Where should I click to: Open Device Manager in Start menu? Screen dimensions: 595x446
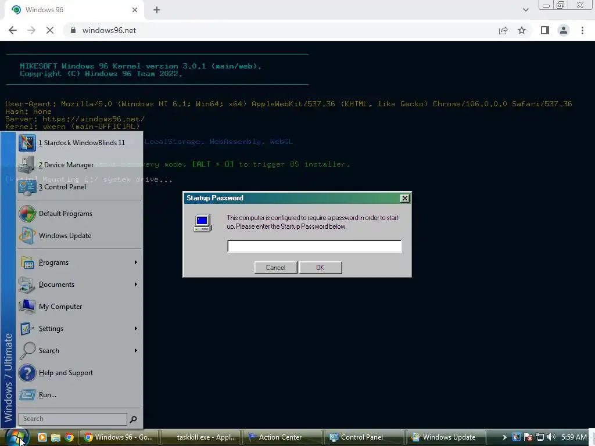coord(79,165)
